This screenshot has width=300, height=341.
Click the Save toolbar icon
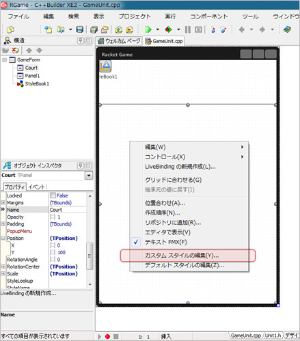(x=79, y=29)
